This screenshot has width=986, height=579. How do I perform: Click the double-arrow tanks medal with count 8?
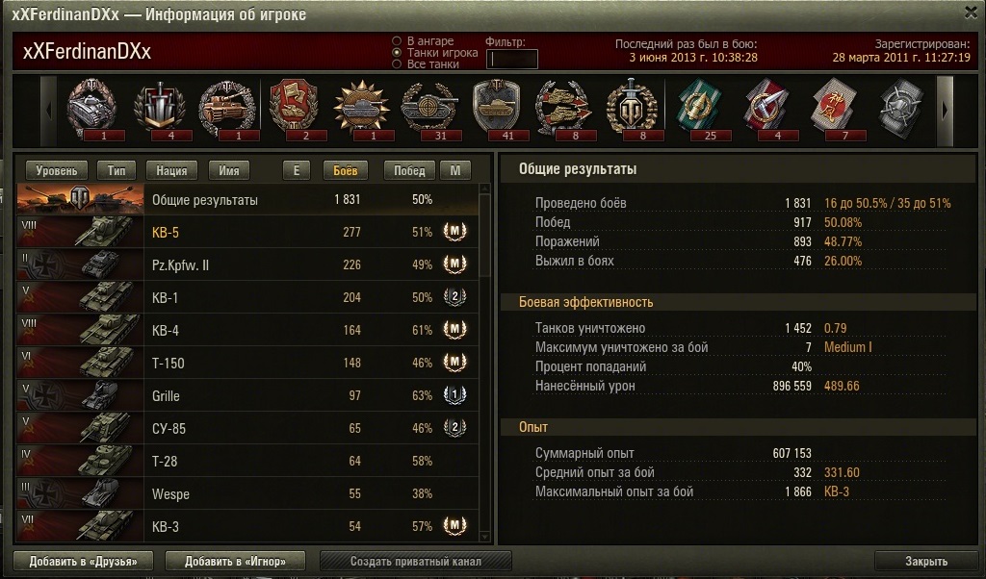click(564, 109)
